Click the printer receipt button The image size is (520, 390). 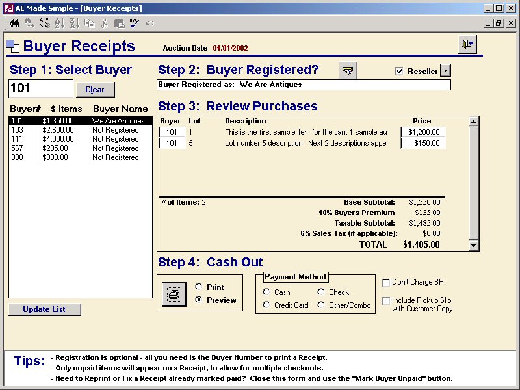click(x=174, y=294)
